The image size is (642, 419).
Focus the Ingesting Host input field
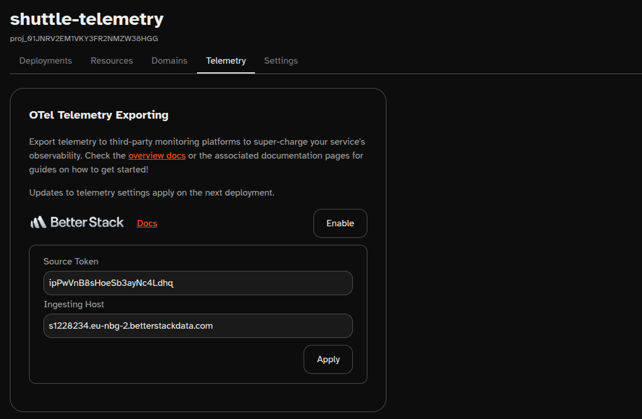pyautogui.click(x=198, y=326)
